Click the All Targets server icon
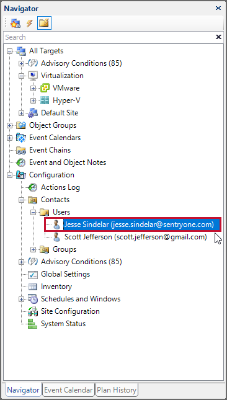227x400 pixels. tap(20, 51)
